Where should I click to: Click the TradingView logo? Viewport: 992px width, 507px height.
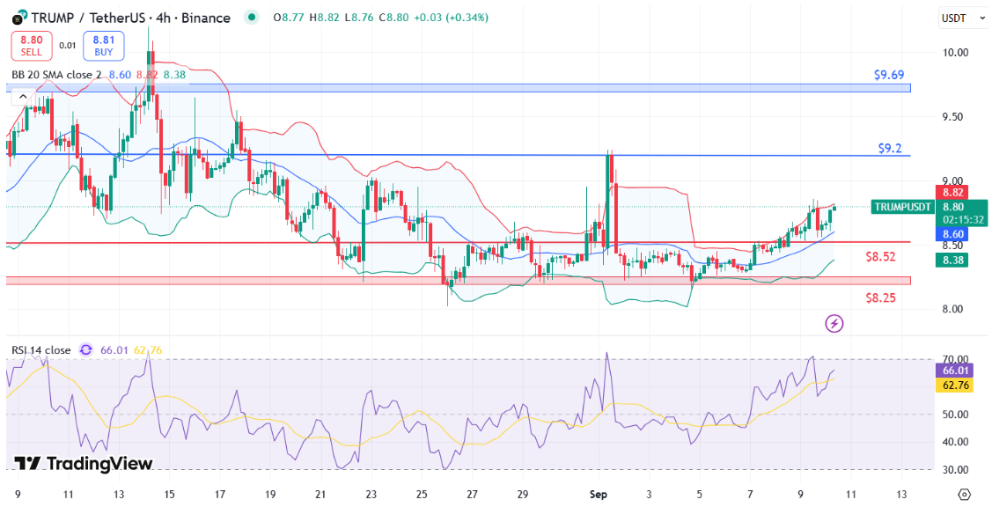tap(83, 463)
